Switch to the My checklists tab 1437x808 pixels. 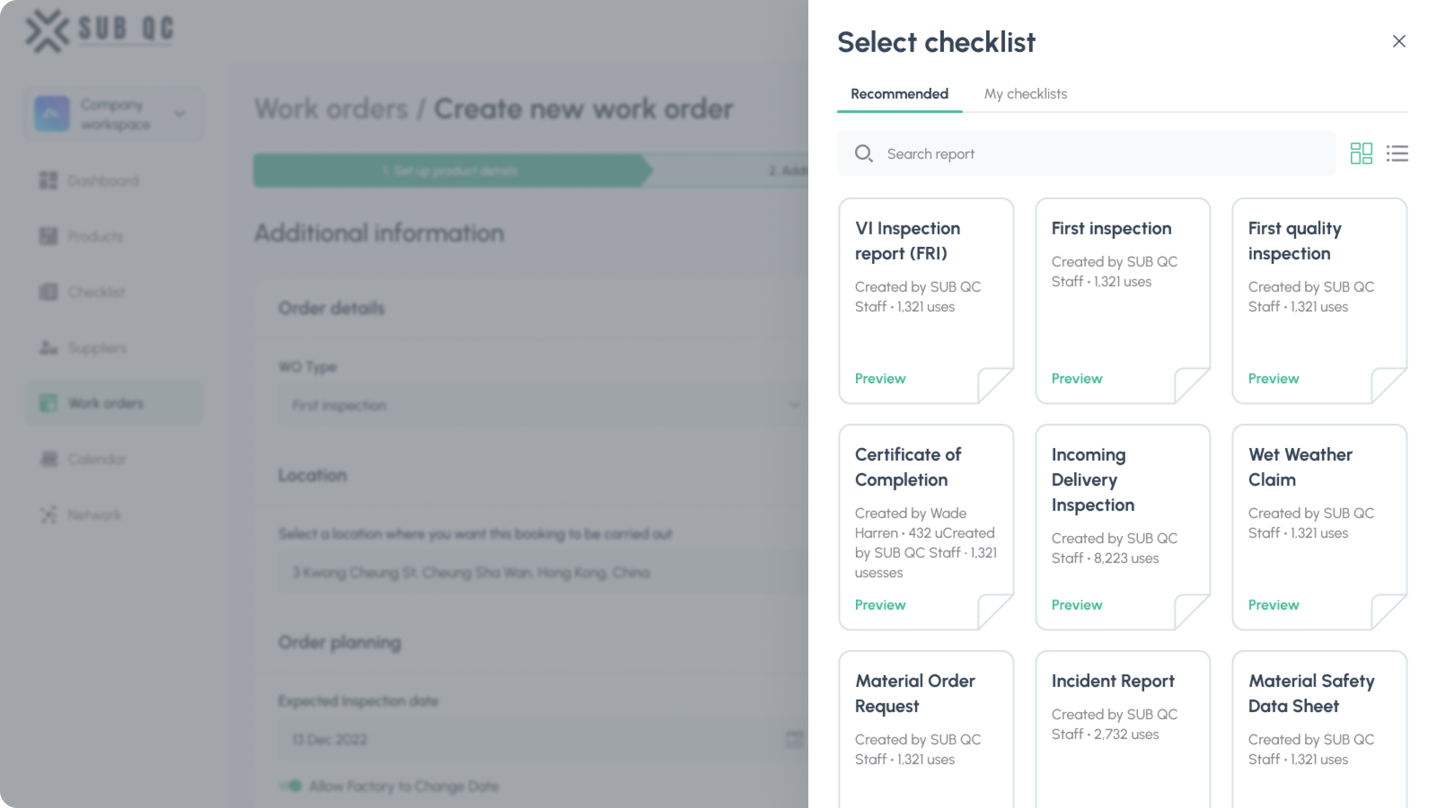tap(1025, 94)
